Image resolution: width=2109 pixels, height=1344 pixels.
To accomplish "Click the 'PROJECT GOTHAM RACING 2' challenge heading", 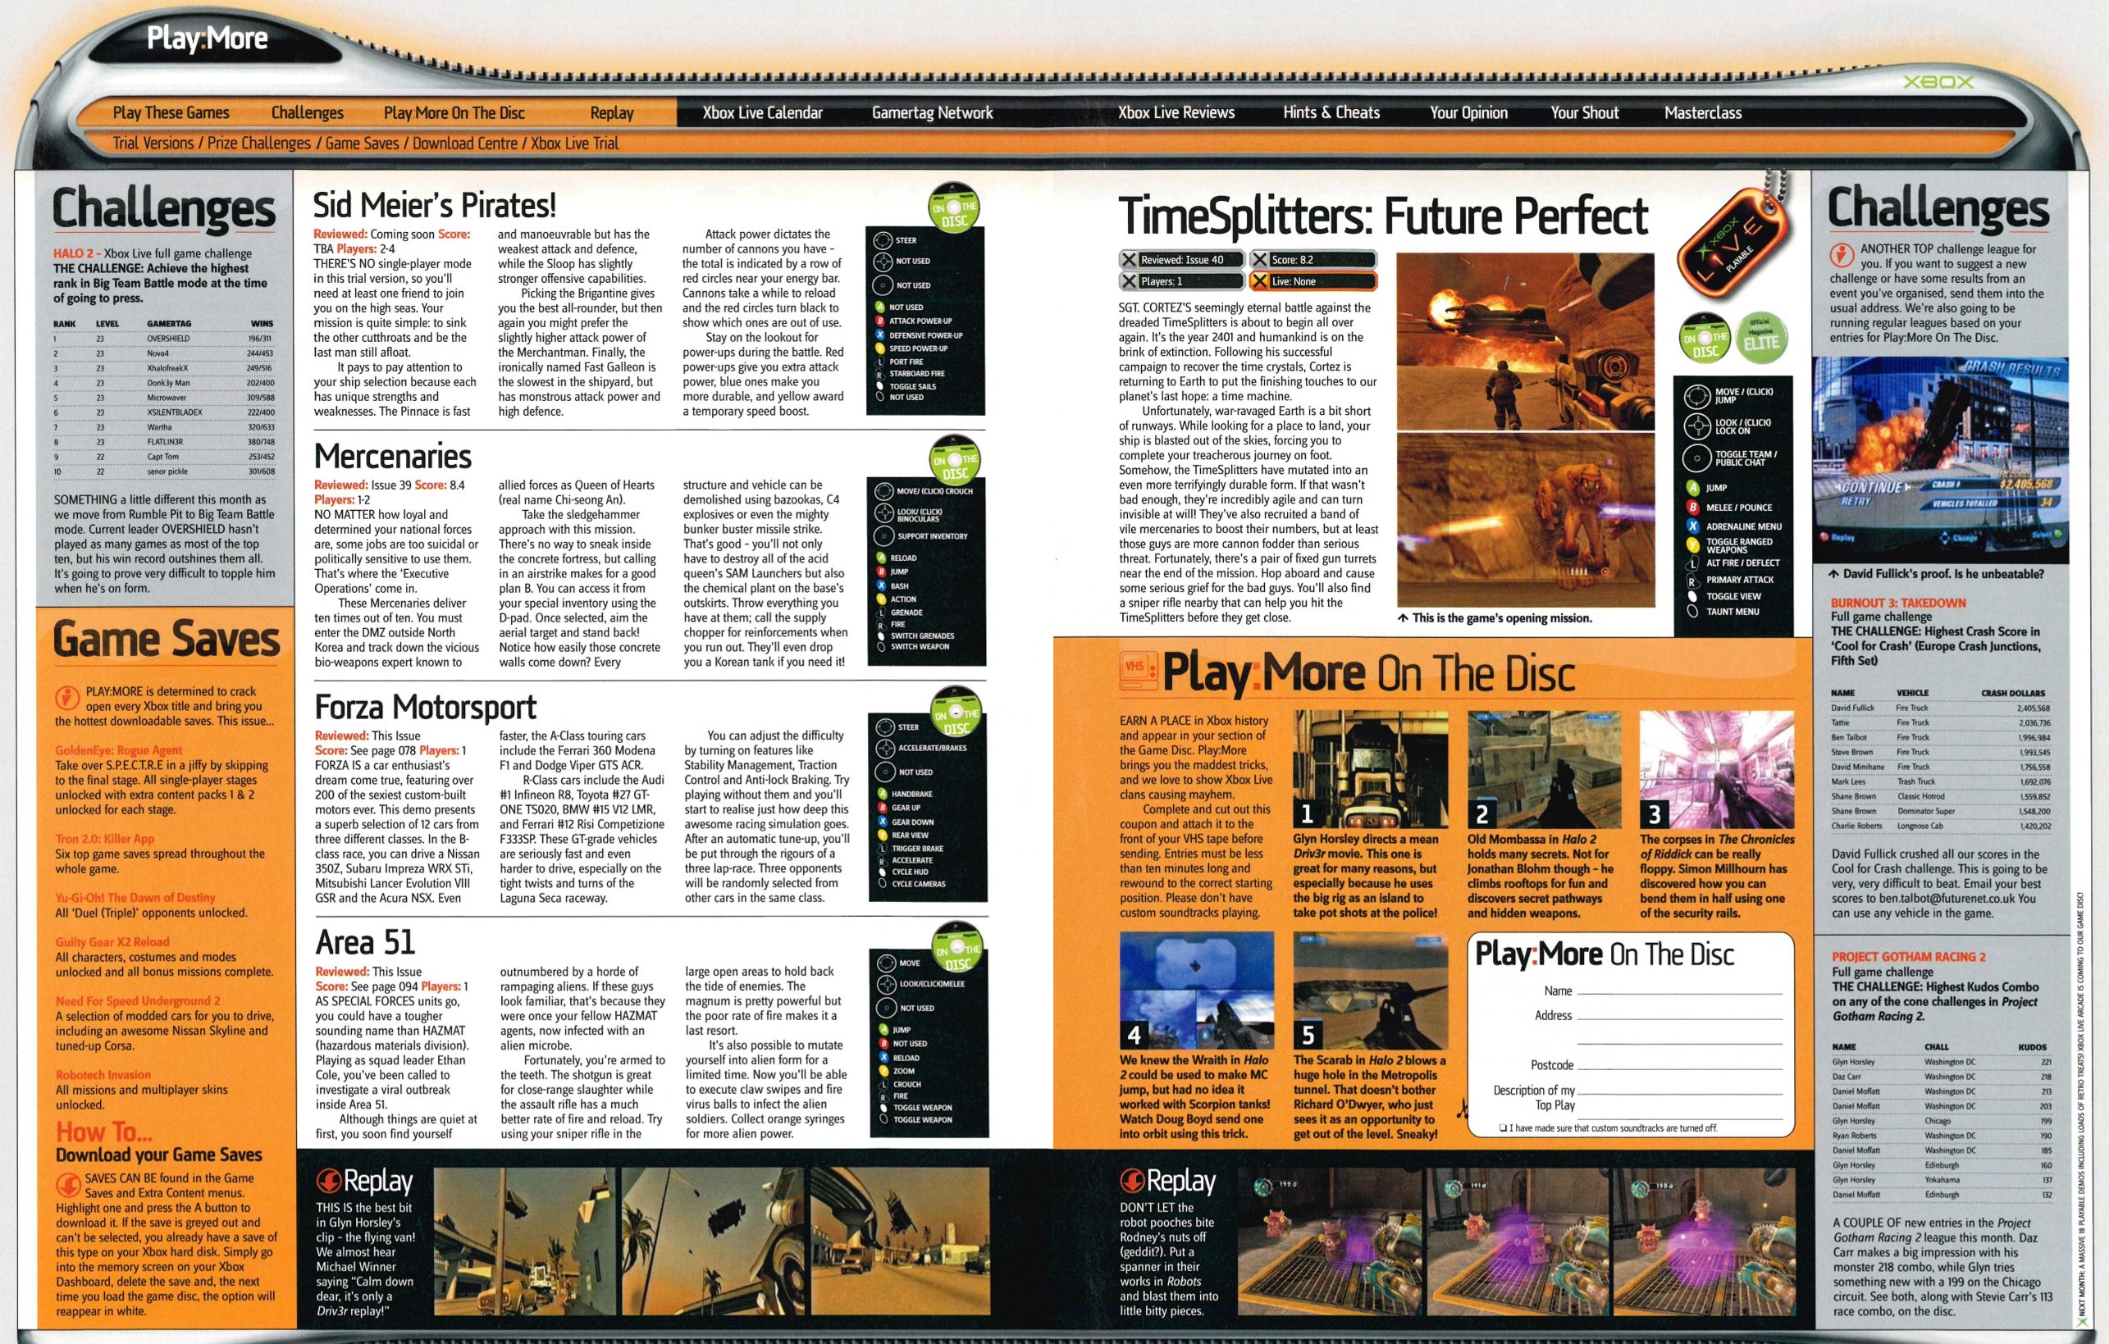I will pos(1908,957).
